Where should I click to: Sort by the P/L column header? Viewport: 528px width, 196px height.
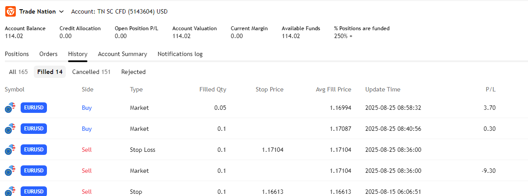(490, 90)
